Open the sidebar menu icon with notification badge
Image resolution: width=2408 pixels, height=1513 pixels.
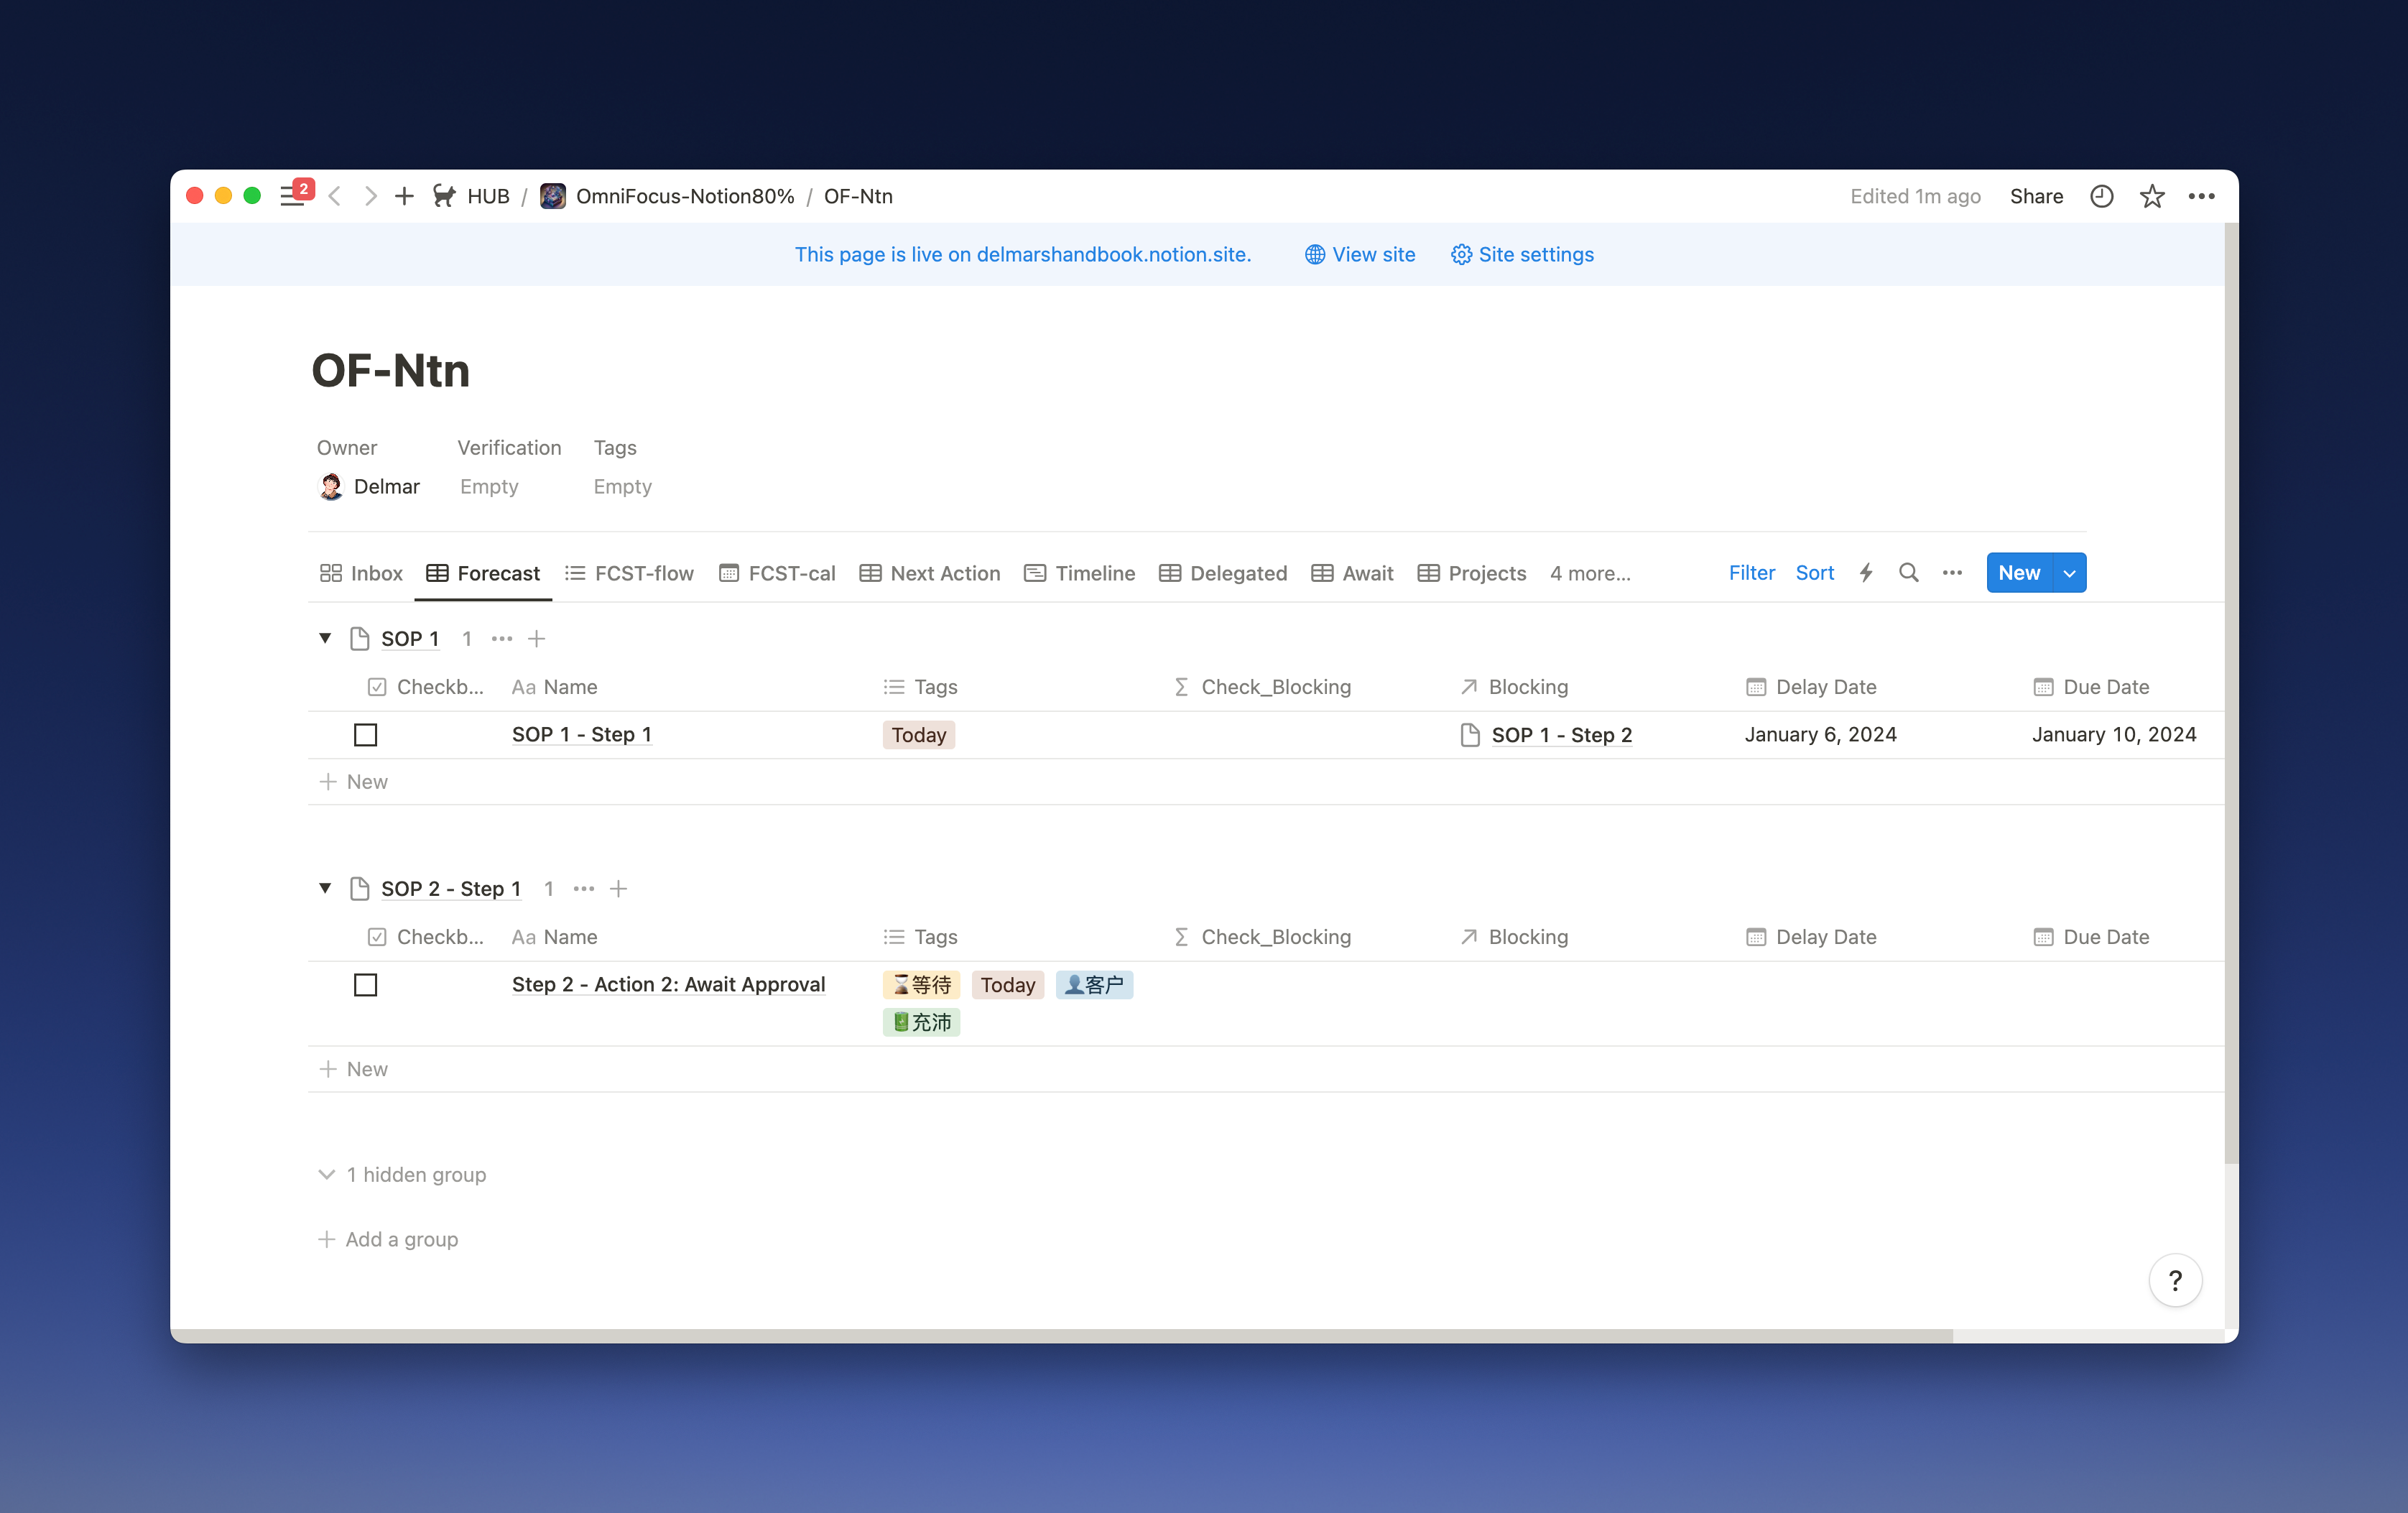[x=292, y=196]
